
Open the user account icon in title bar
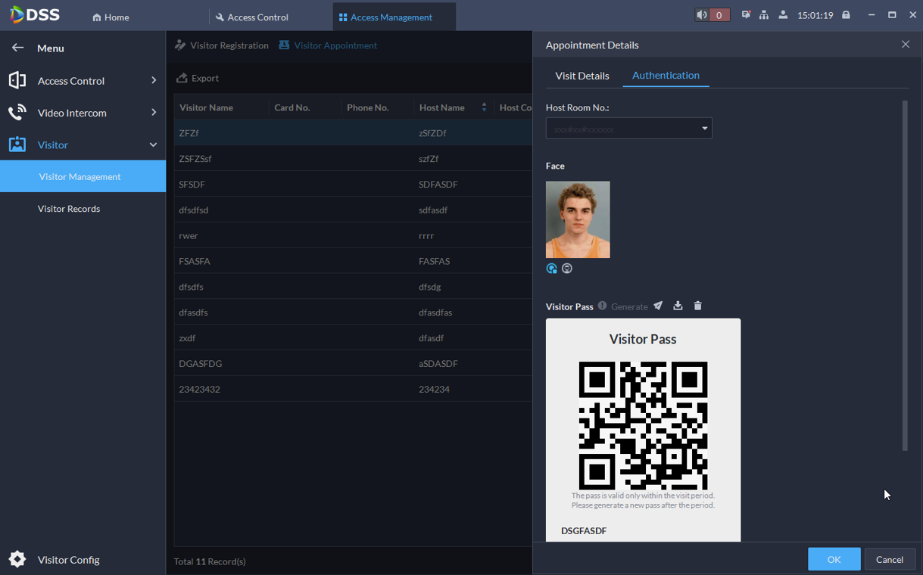coord(783,15)
